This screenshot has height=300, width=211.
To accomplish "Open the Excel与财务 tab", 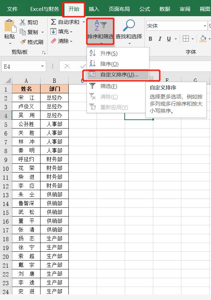I will point(45,9).
